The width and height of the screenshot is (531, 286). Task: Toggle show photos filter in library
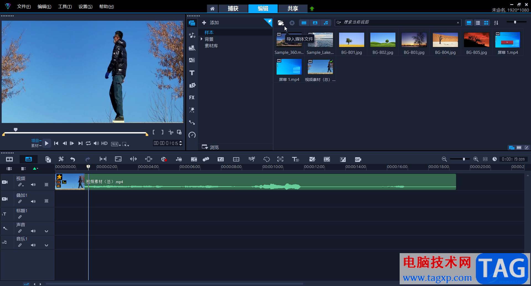pyautogui.click(x=315, y=23)
